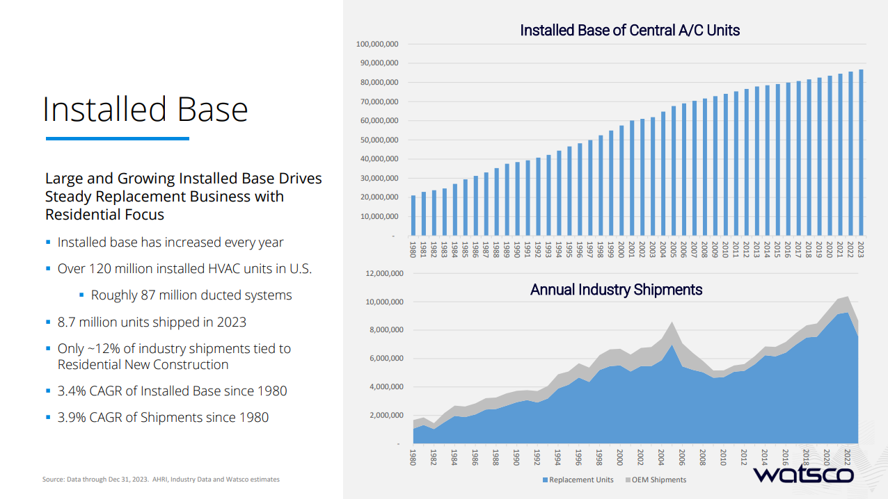Click the Replacement Units blue legend swatch

(x=545, y=480)
